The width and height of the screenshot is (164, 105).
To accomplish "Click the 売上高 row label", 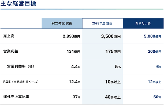I will [x=9, y=36].
